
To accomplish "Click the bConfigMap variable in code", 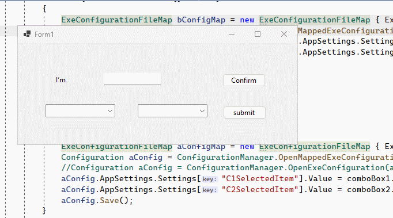I will (x=201, y=20).
